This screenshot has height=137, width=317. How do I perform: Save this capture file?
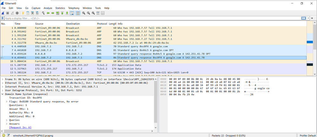[x=28, y=13]
